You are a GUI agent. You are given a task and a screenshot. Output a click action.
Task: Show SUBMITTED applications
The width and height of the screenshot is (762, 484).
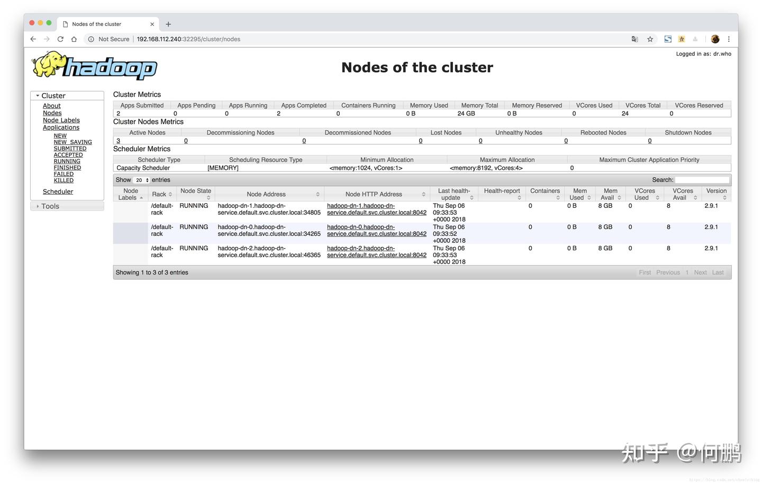pos(70,149)
